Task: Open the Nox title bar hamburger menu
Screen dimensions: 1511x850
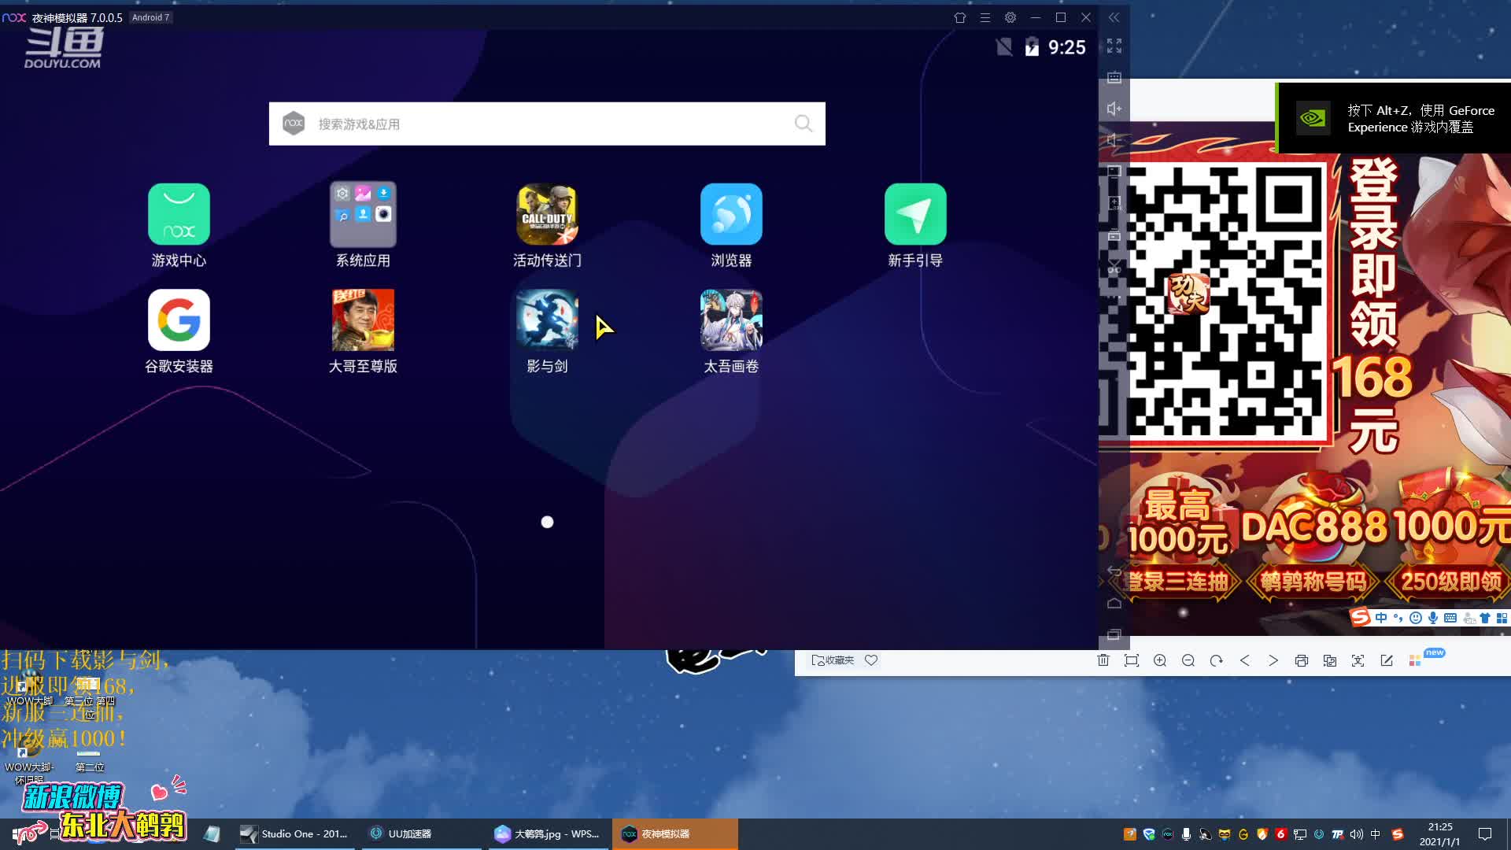Action: tap(985, 17)
